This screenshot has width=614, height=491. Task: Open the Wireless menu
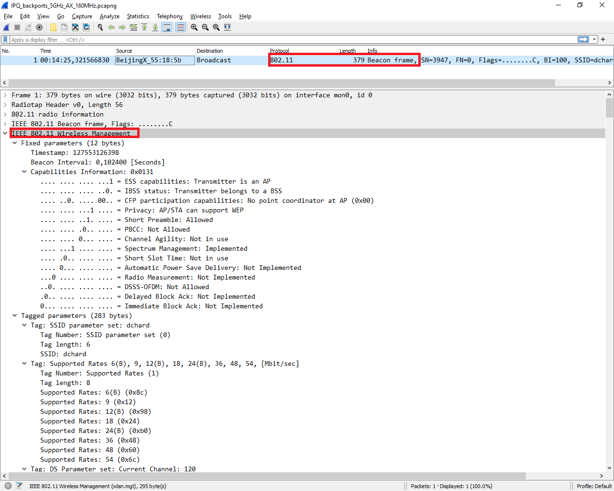click(201, 16)
